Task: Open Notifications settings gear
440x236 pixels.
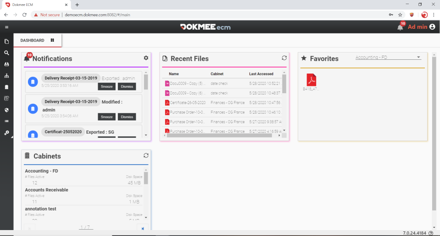Action: click(146, 58)
